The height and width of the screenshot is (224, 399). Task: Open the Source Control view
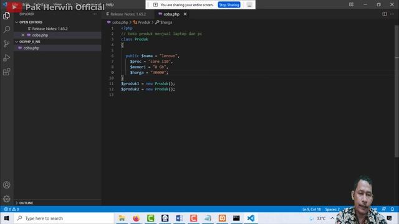[x=7, y=44]
